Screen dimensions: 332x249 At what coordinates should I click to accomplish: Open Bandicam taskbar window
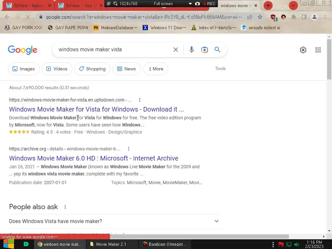(165, 244)
